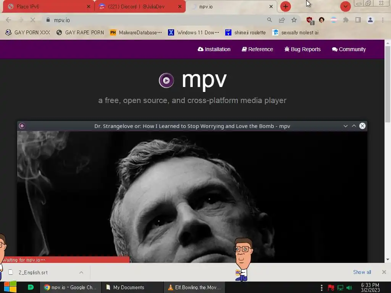
Task: Open the Reference manual link
Action: tap(257, 49)
